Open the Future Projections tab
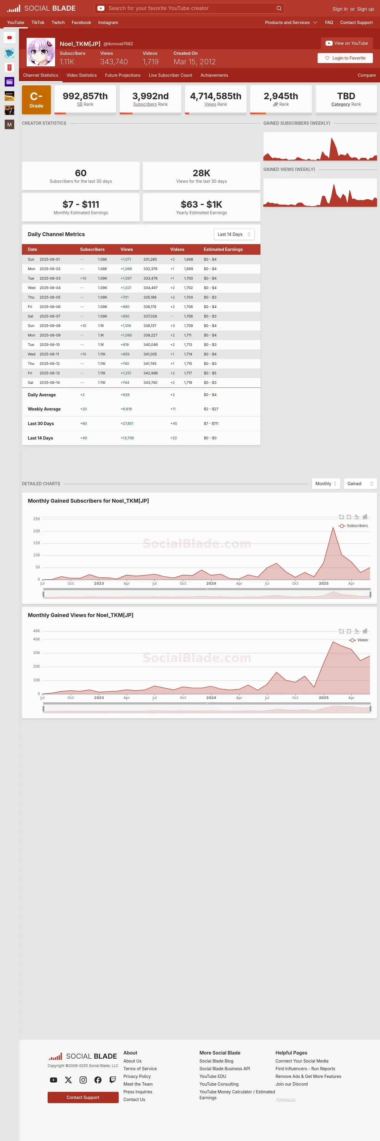The image size is (380, 1141). (123, 75)
